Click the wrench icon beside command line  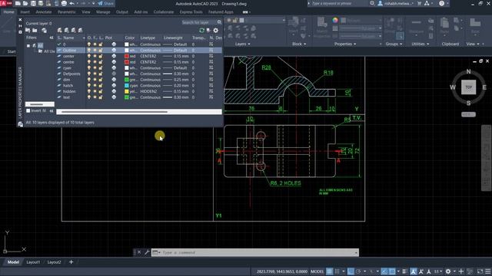coord(147,252)
